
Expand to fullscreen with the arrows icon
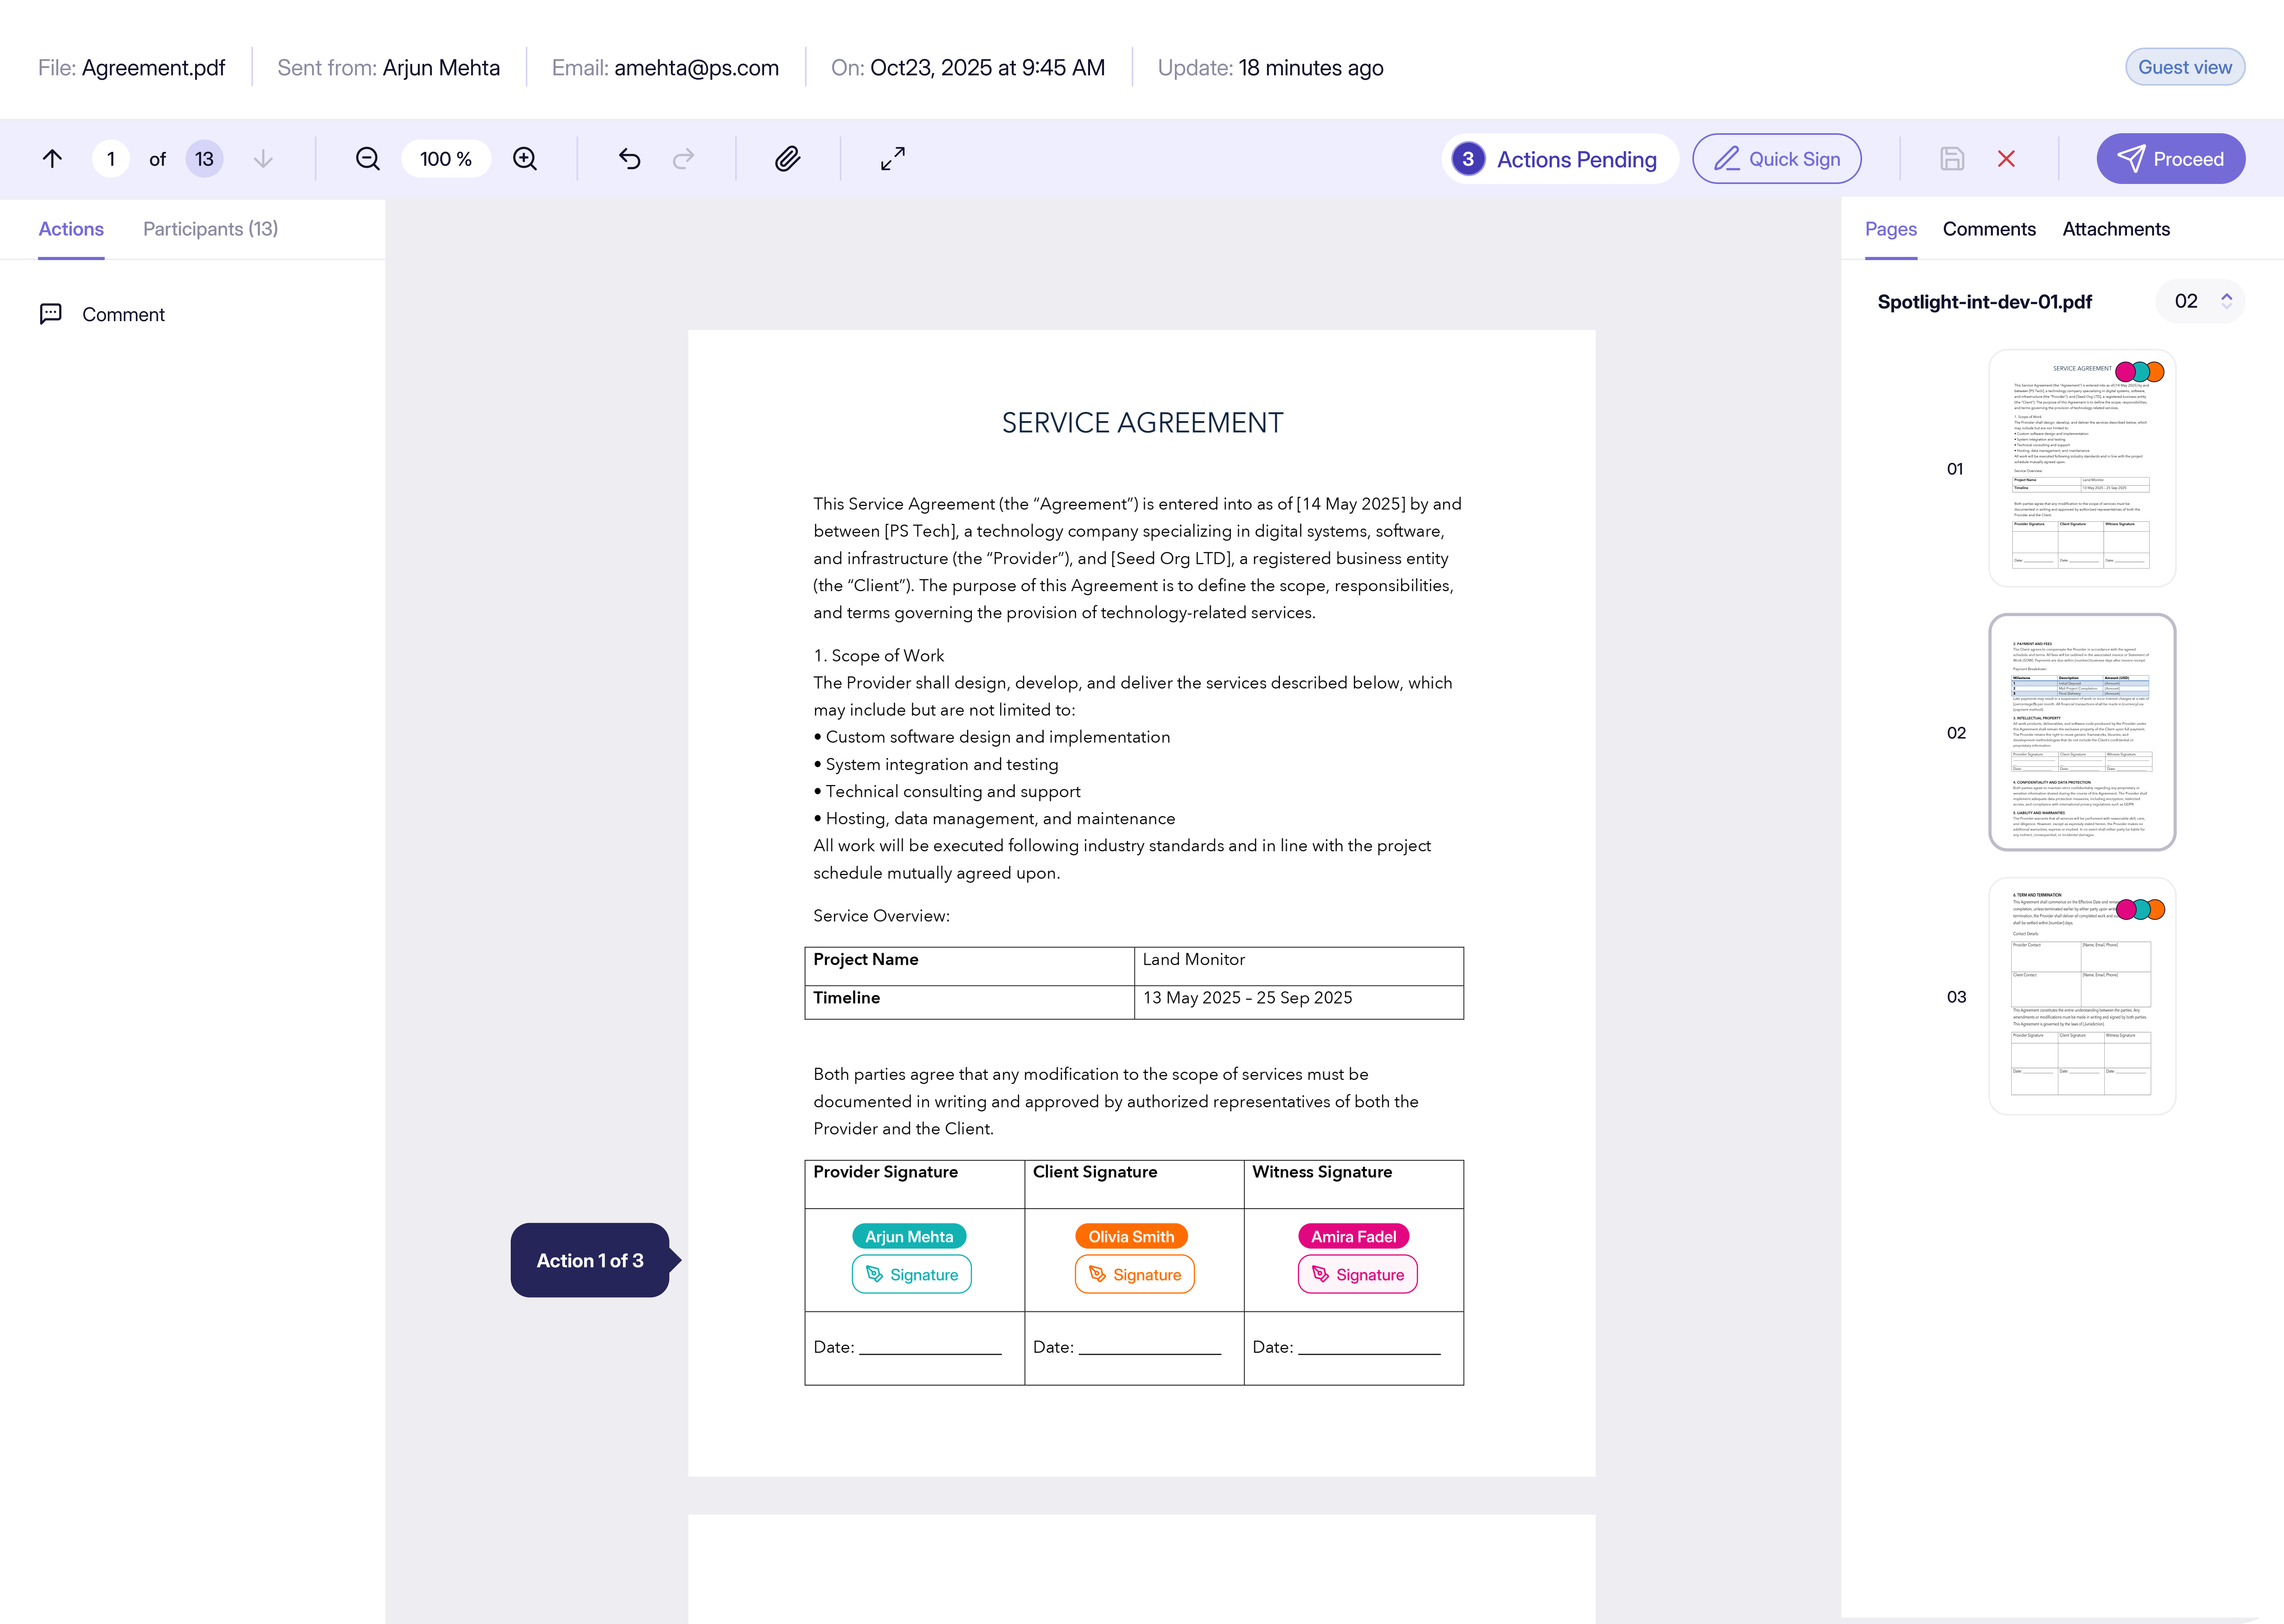pos(893,159)
